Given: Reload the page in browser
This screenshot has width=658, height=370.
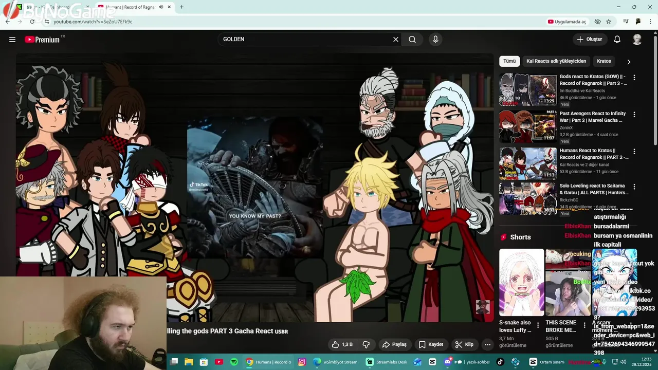Looking at the screenshot, I should 32,22.
